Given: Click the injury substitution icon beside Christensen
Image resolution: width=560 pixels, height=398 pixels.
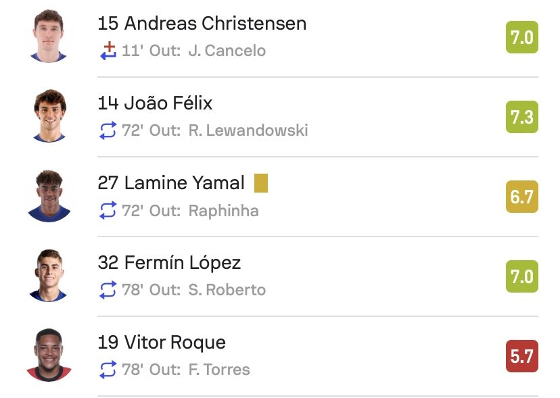Looking at the screenshot, I should point(108,50).
